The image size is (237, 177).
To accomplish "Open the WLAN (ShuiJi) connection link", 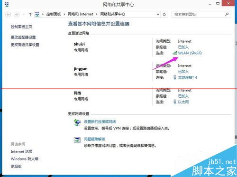I will pyautogui.click(x=190, y=53).
